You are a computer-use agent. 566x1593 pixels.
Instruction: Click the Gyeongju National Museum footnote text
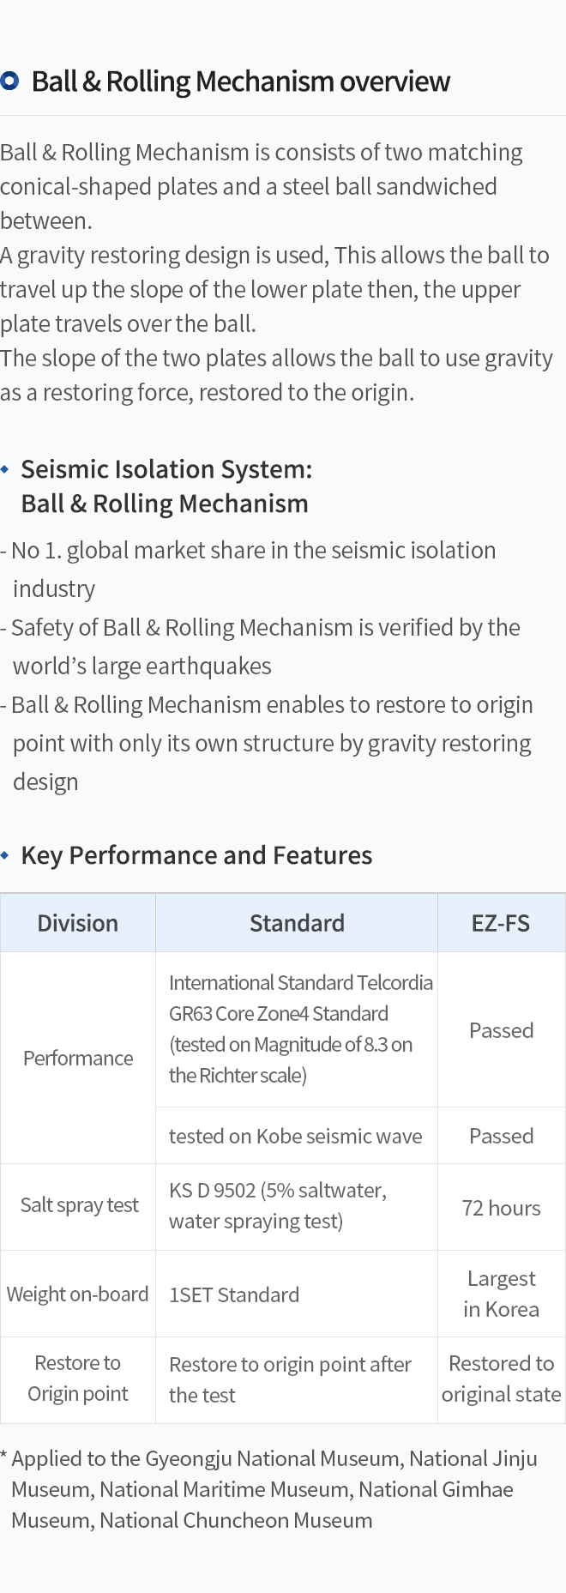click(x=269, y=1489)
